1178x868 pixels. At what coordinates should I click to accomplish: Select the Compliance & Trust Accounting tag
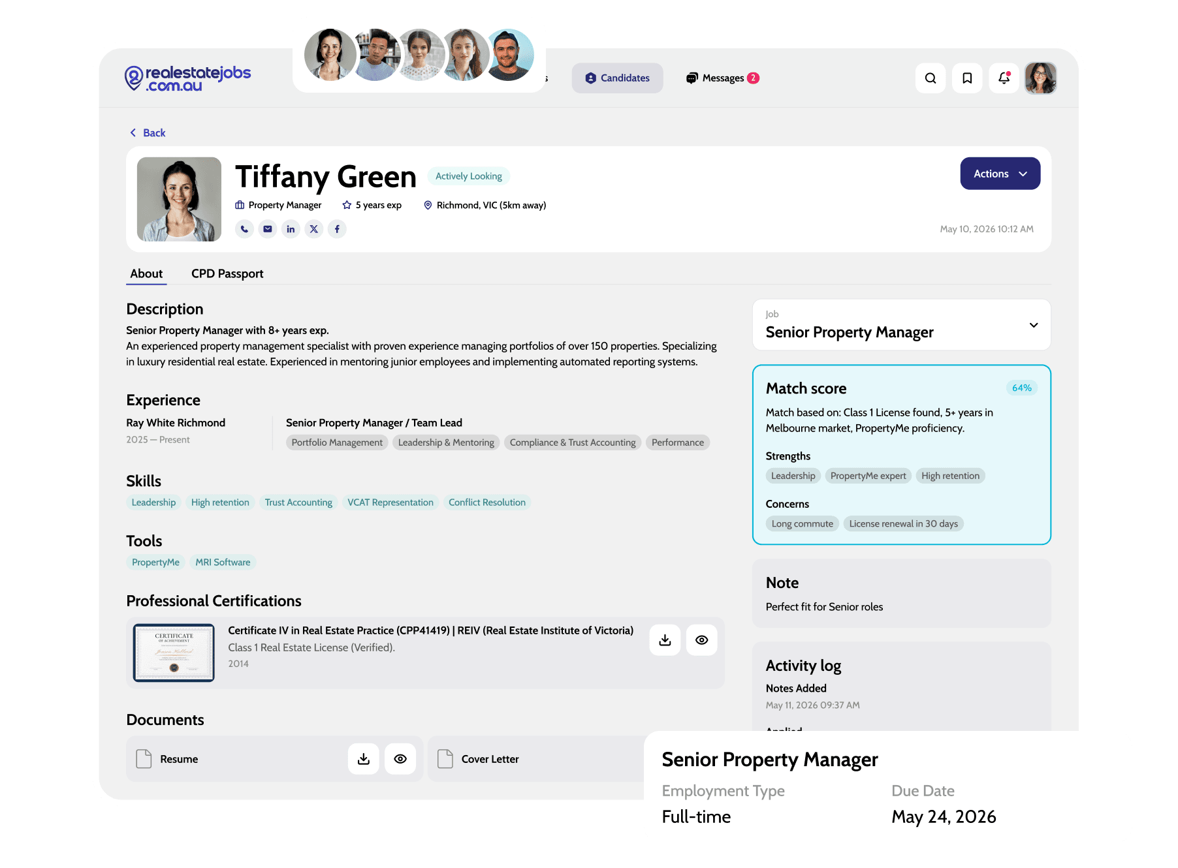573,442
